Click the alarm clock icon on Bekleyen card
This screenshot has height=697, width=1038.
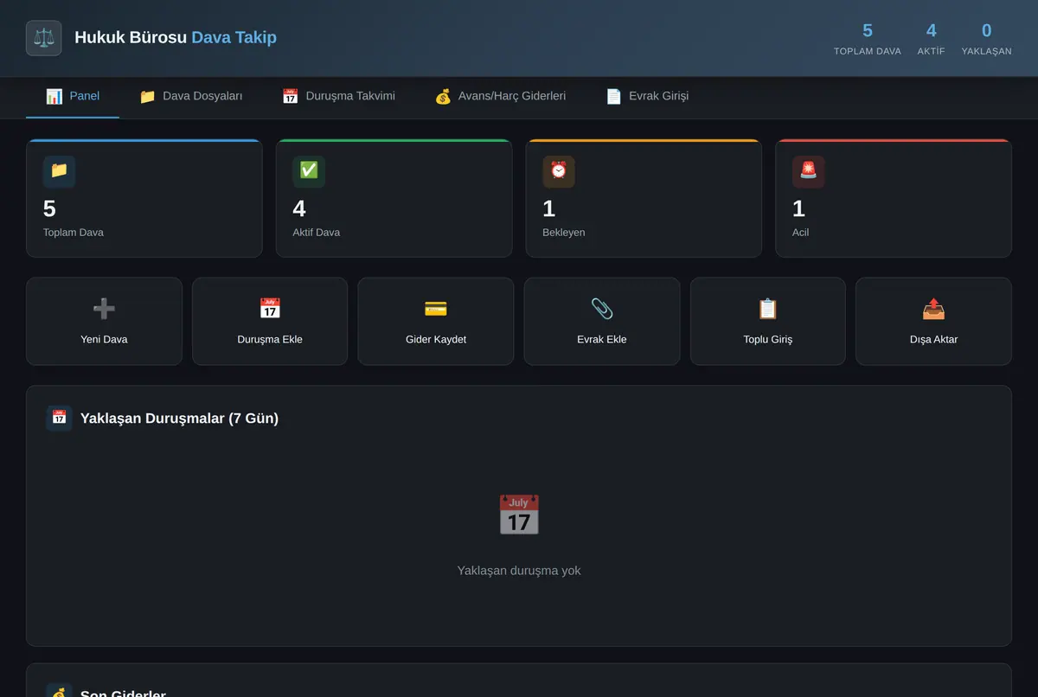point(559,171)
